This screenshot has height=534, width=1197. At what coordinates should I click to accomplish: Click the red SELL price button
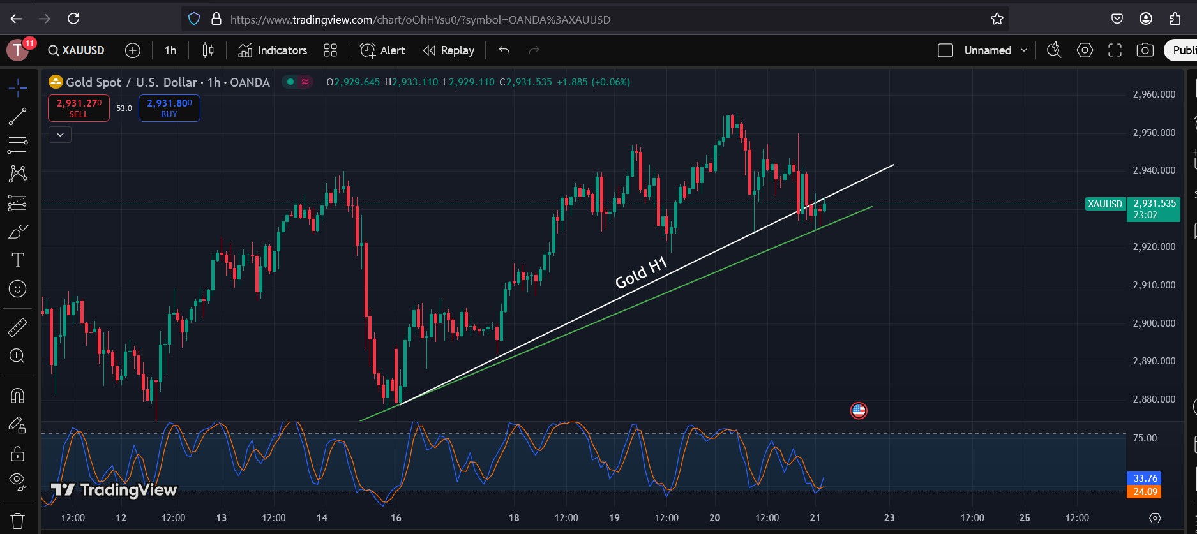click(x=79, y=108)
